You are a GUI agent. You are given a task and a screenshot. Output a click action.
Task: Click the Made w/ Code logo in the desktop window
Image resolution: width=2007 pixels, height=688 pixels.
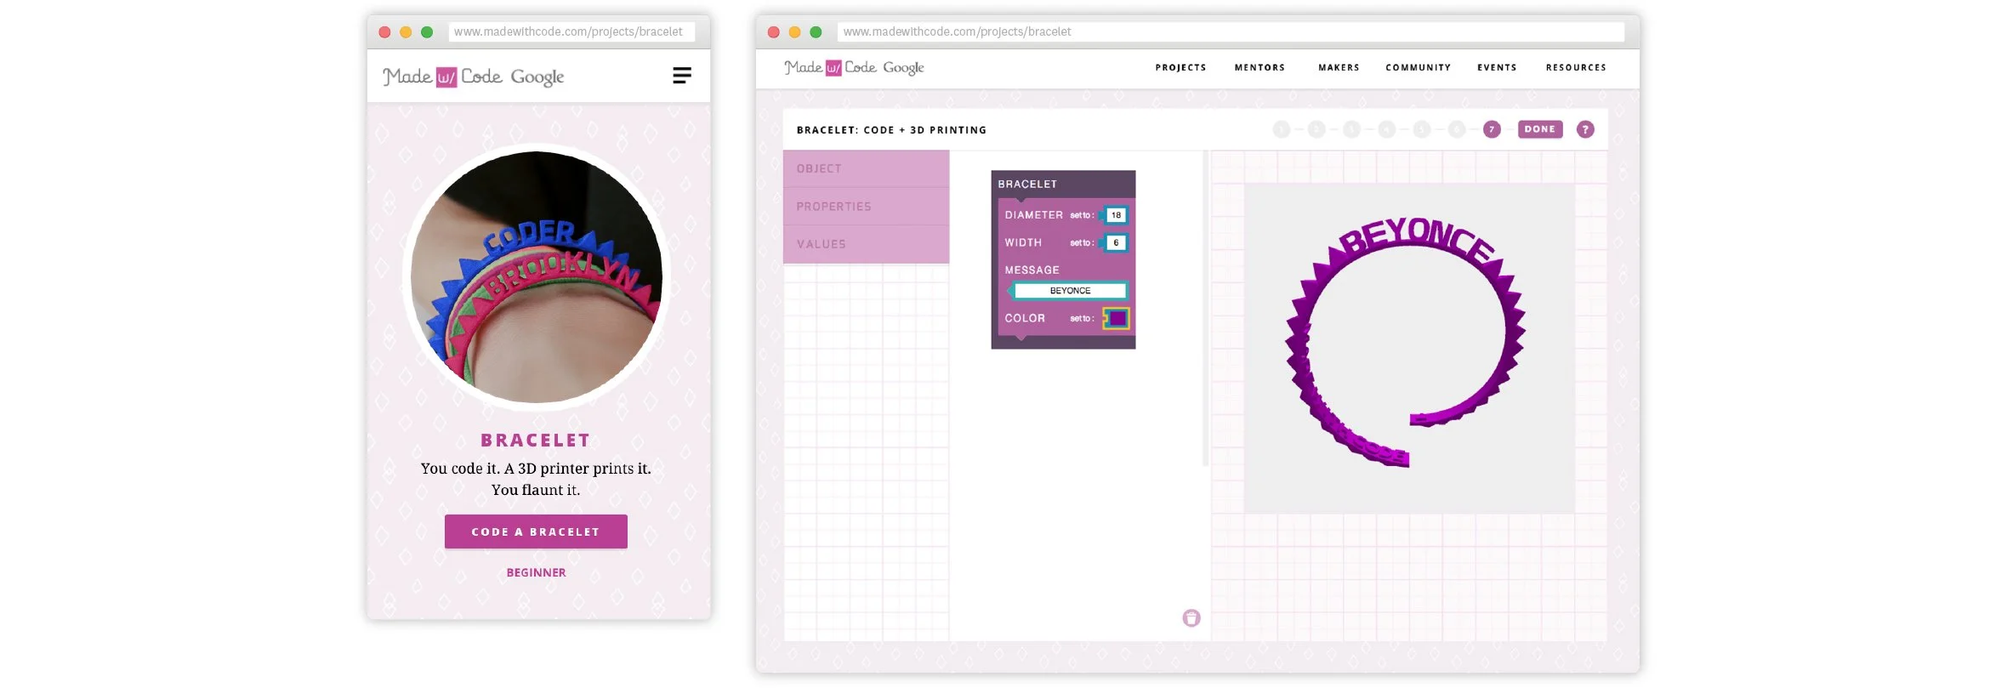click(830, 67)
